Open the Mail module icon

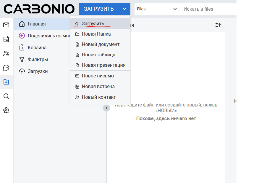click(x=6, y=25)
